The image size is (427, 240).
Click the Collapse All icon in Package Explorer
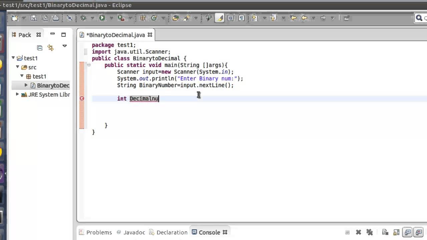click(40, 48)
